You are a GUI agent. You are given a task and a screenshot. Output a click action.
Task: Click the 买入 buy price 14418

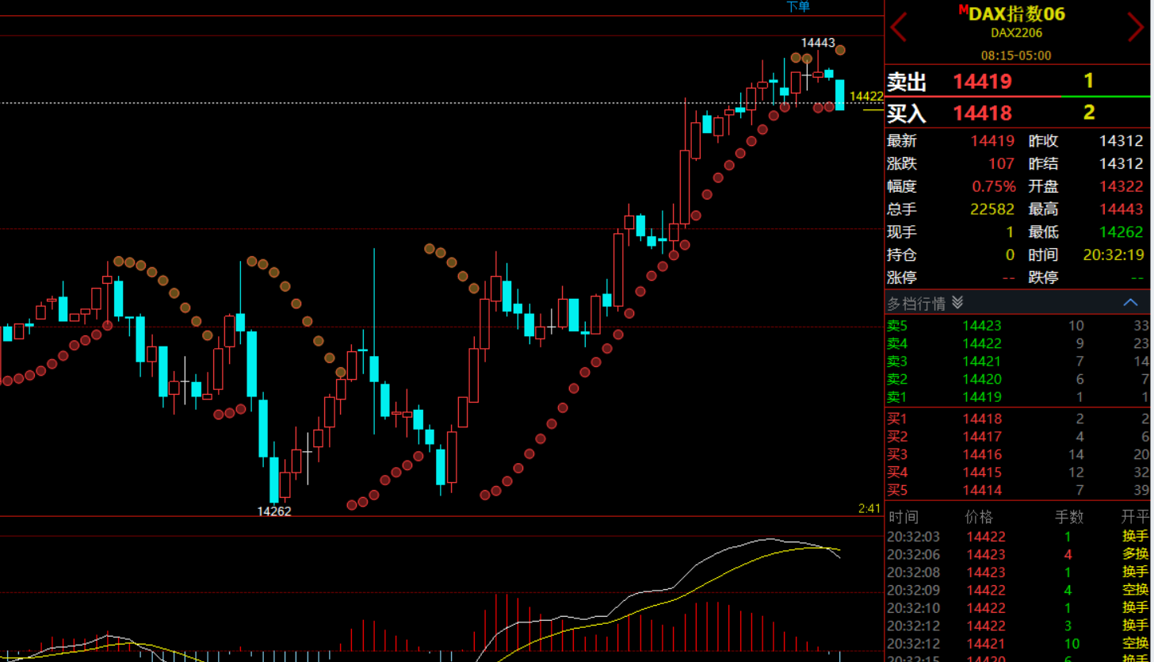click(982, 113)
